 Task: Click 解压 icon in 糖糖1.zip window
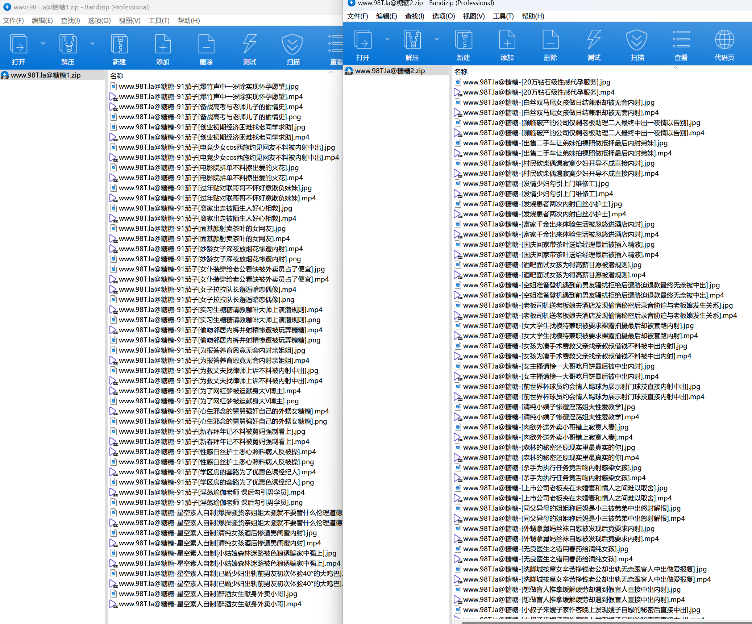coord(68,44)
